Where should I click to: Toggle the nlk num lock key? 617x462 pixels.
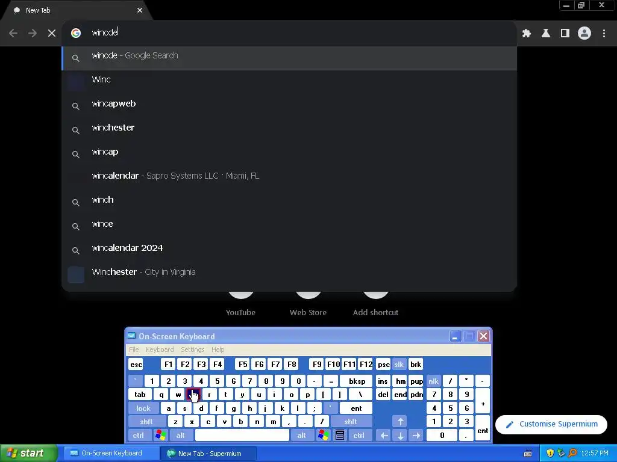tap(434, 381)
